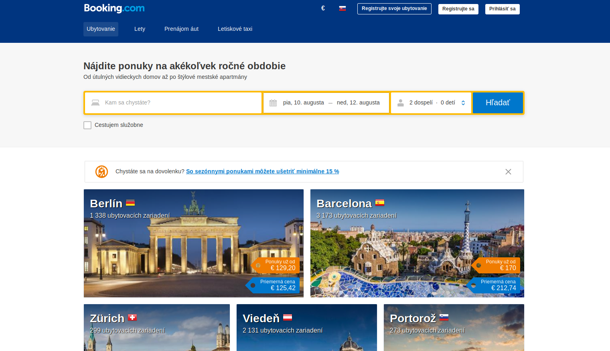Open the check-in date pia, 10. augusta
The image size is (610, 351).
pyautogui.click(x=304, y=103)
